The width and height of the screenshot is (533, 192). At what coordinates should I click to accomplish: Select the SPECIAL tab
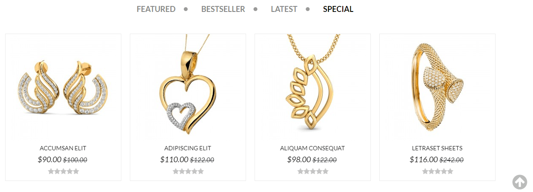pyautogui.click(x=338, y=9)
